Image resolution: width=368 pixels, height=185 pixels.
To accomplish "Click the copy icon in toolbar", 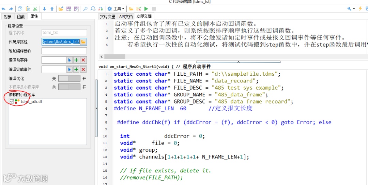I will 20,9.
